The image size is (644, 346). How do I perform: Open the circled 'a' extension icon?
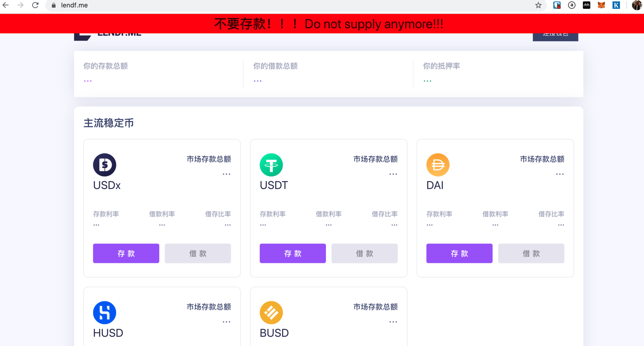(572, 5)
